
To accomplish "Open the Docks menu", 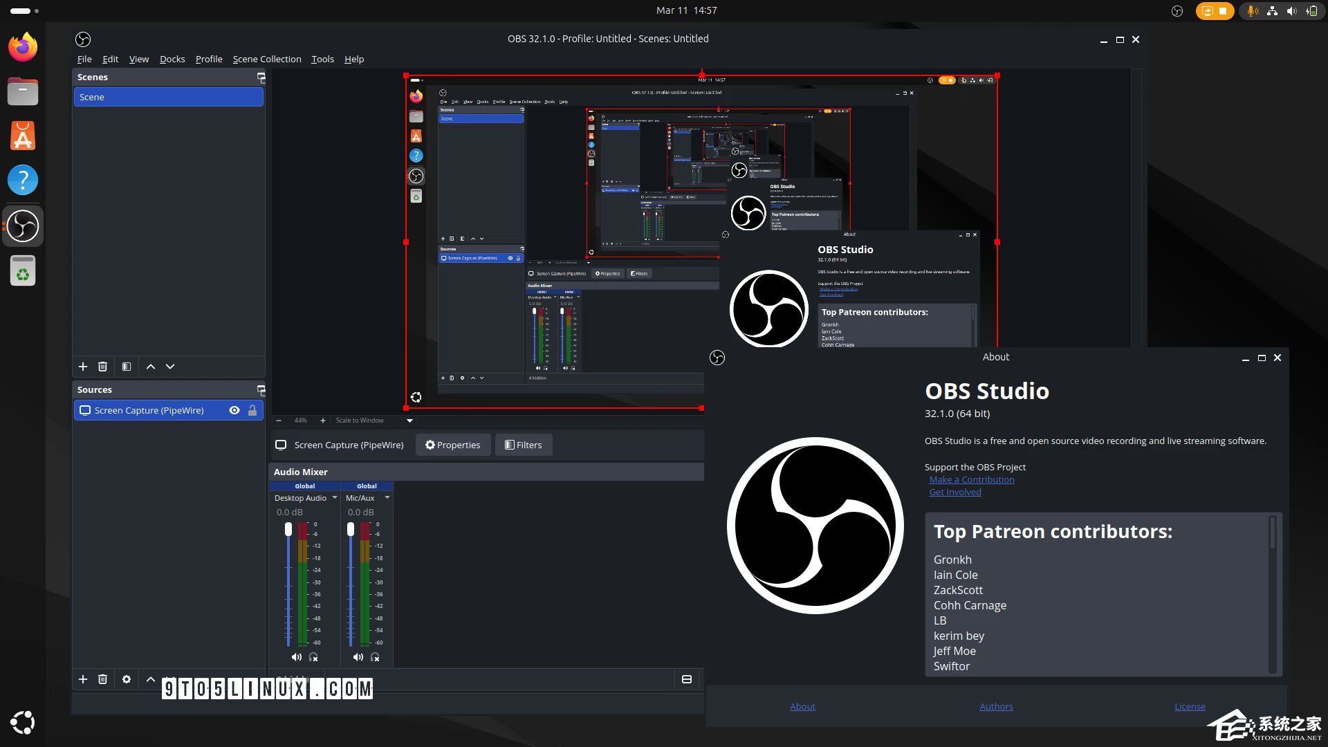I will (172, 59).
